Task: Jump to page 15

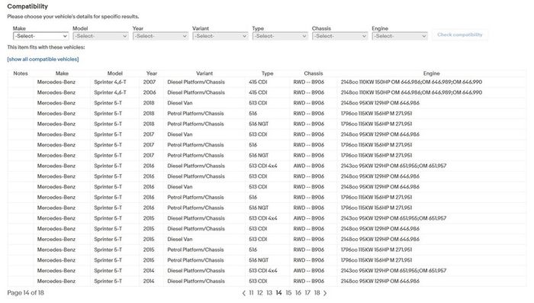Action: [x=288, y=293]
